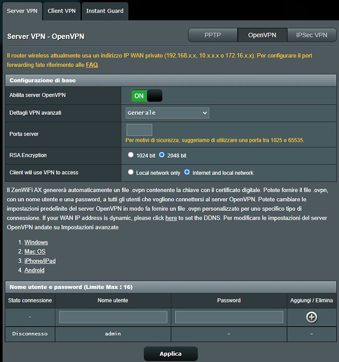Click the 'here' DDNS link
The image size is (339, 362).
coord(171,218)
